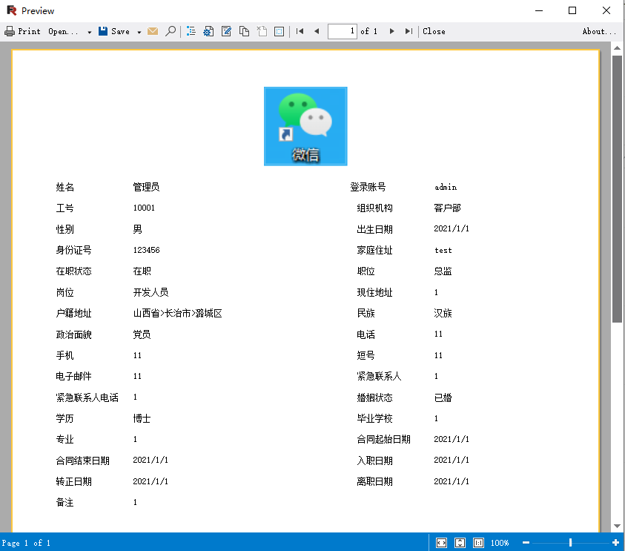The width and height of the screenshot is (625, 551).
Task: Click the 'admin' login account value
Action: [x=446, y=187]
